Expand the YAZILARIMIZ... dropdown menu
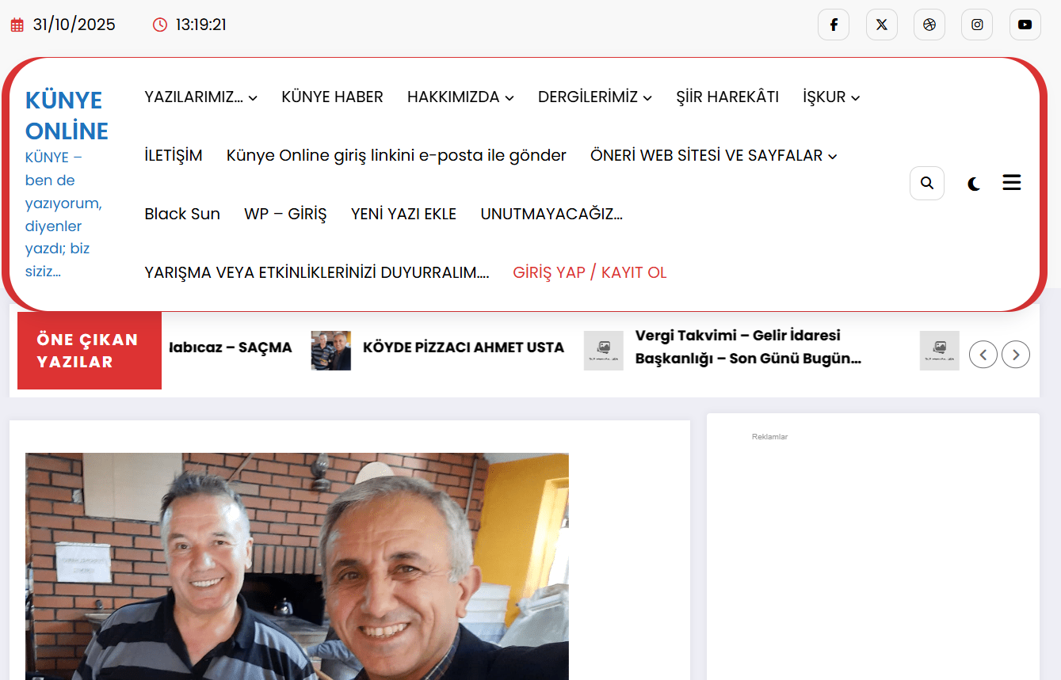This screenshot has width=1061, height=680. pos(200,97)
